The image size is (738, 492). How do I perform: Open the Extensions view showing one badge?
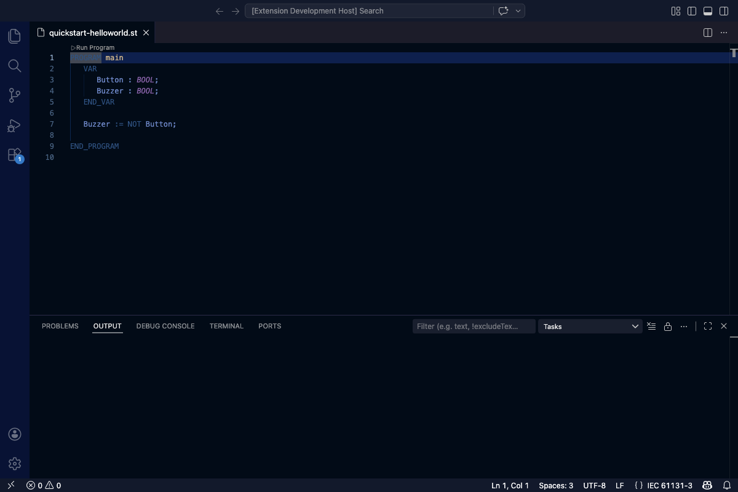14,154
